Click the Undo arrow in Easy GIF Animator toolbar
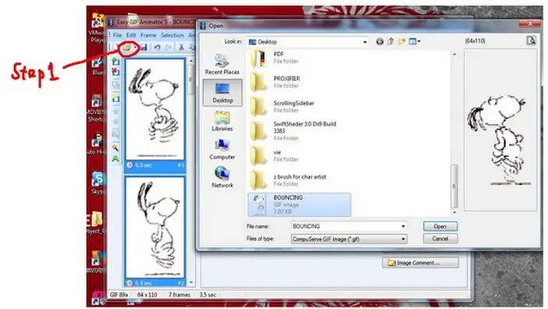 tap(157, 47)
